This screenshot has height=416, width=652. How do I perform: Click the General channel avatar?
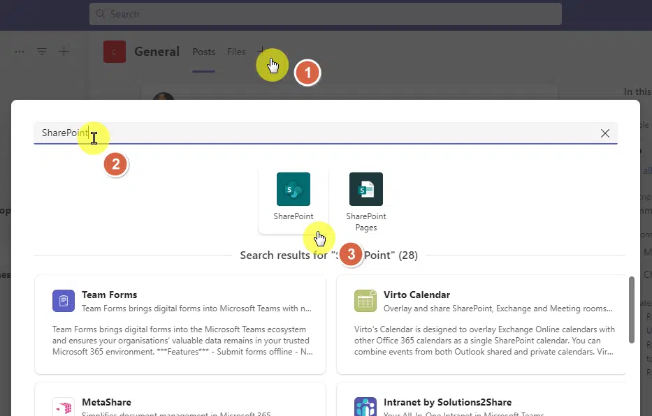click(x=115, y=52)
